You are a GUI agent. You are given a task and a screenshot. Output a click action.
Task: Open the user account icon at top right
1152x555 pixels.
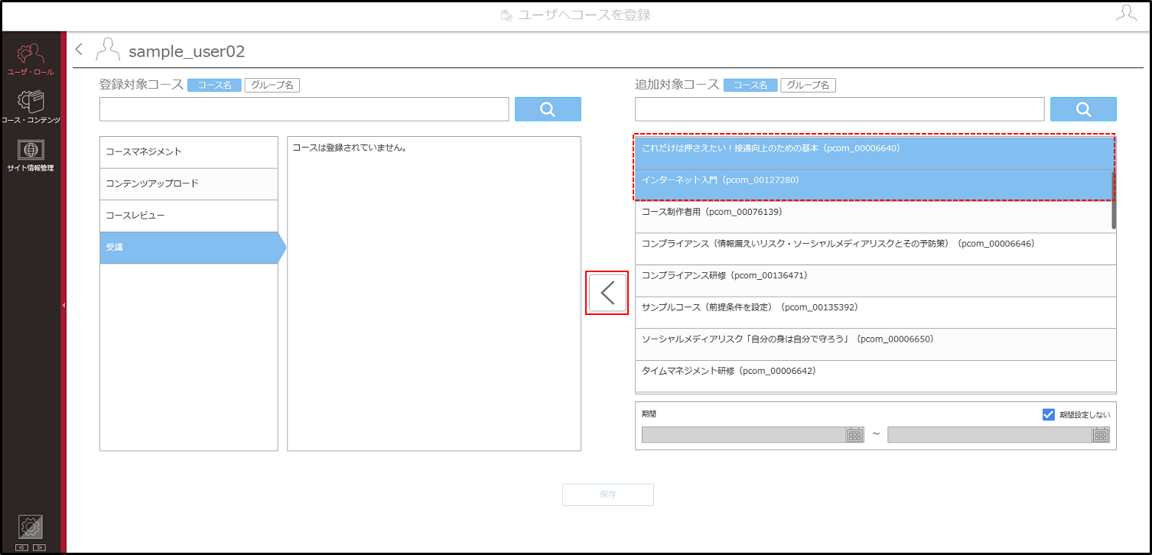coord(1126,13)
